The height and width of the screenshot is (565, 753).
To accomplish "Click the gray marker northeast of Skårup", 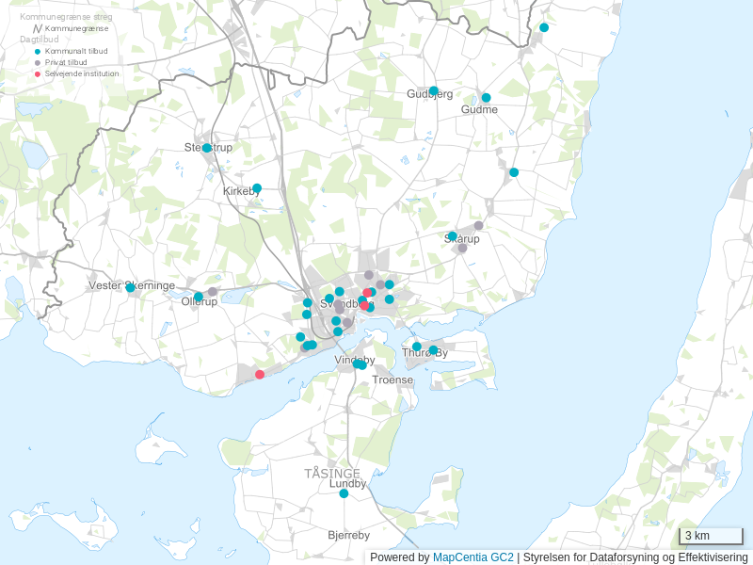I will click(x=478, y=225).
